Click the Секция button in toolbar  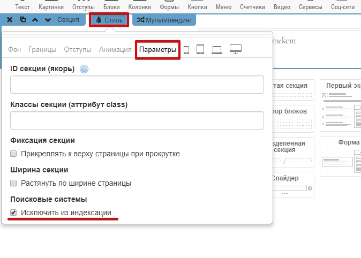tap(67, 20)
